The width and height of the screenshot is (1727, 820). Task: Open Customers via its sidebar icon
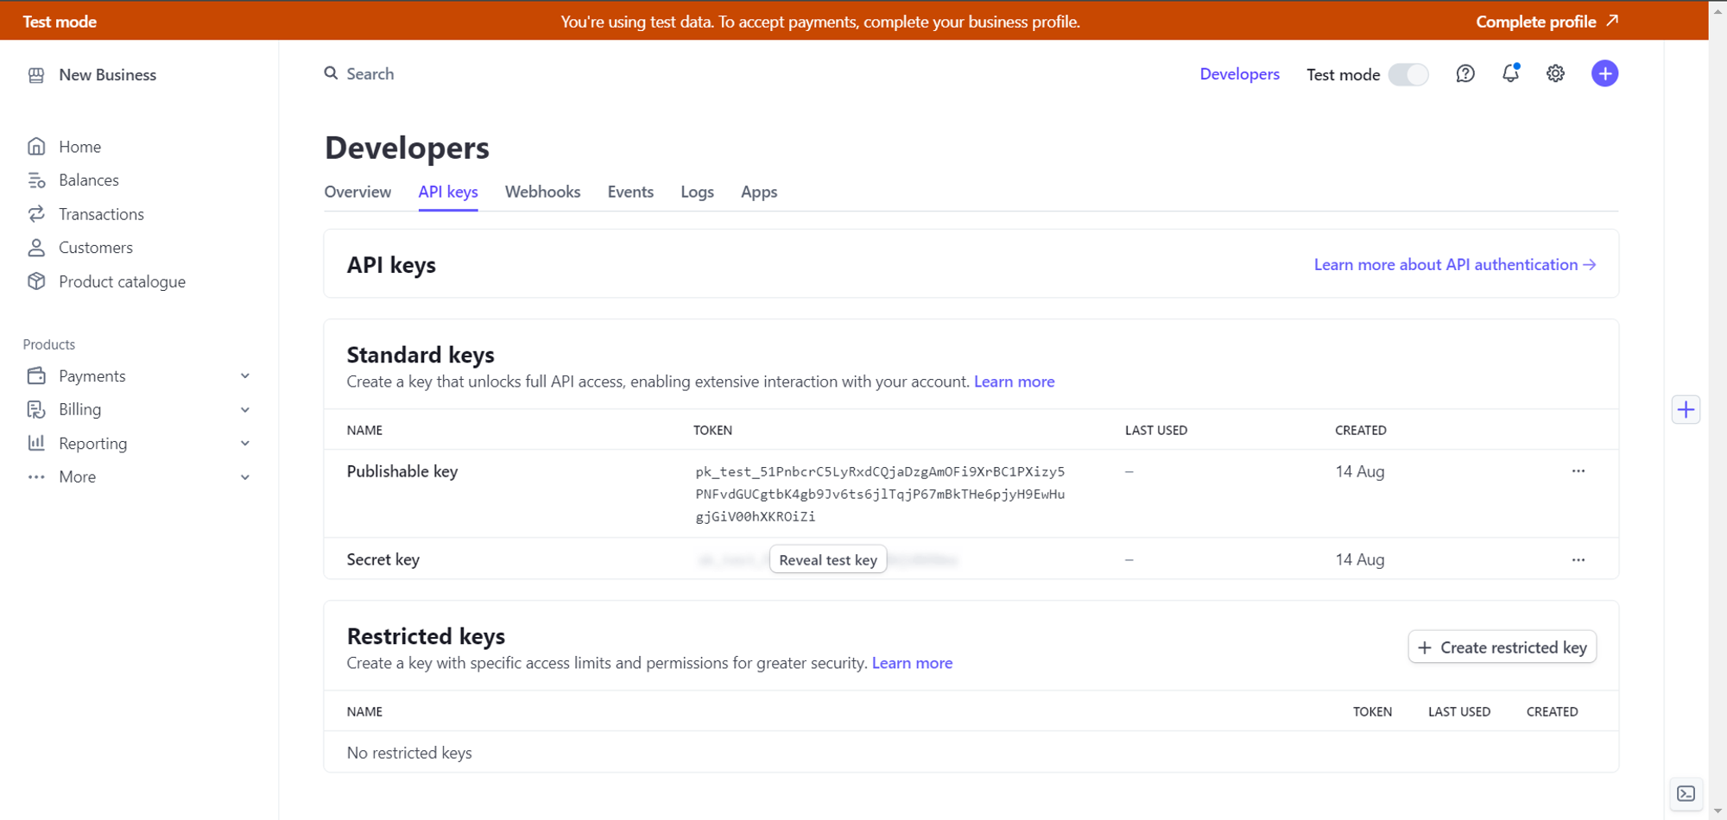pos(36,247)
